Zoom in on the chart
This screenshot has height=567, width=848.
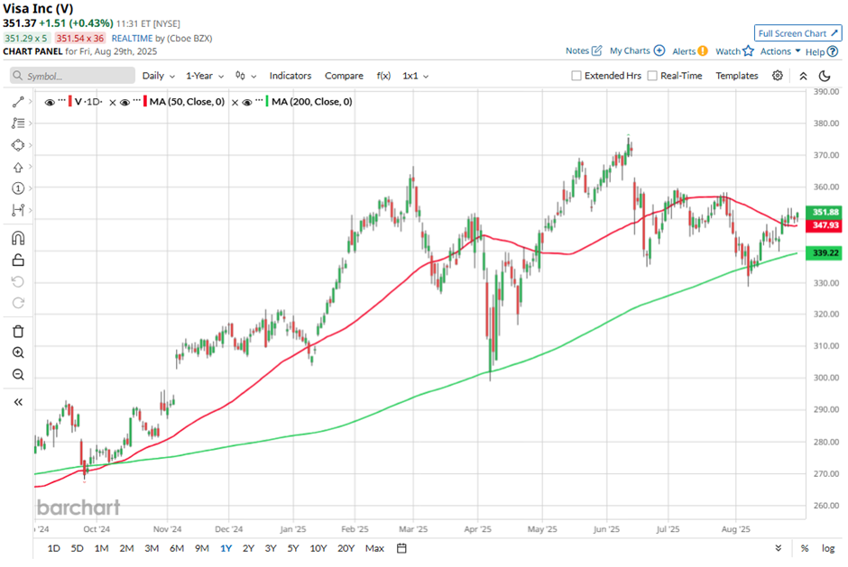click(x=18, y=353)
